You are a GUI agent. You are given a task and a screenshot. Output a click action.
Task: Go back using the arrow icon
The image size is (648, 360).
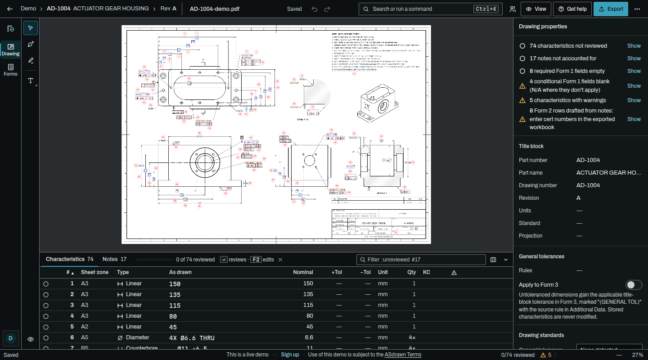pyautogui.click(x=10, y=9)
